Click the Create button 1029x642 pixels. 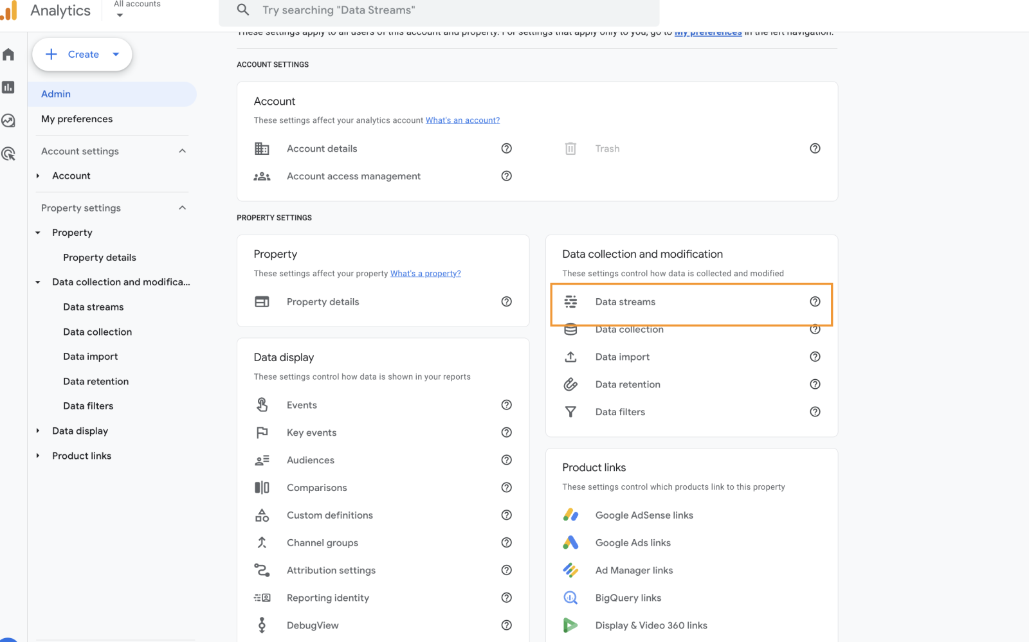(82, 55)
